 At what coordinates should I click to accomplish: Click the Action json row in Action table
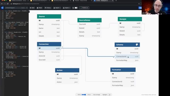tap(67, 82)
